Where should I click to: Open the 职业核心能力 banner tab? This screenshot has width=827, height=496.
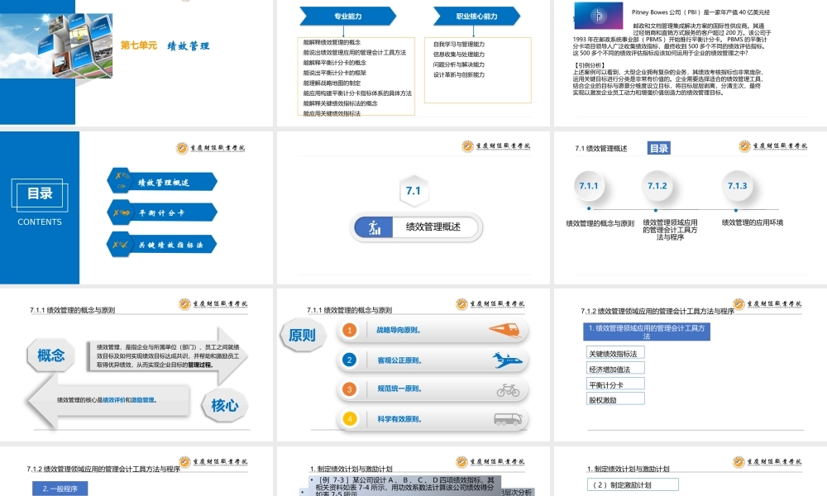tap(475, 15)
